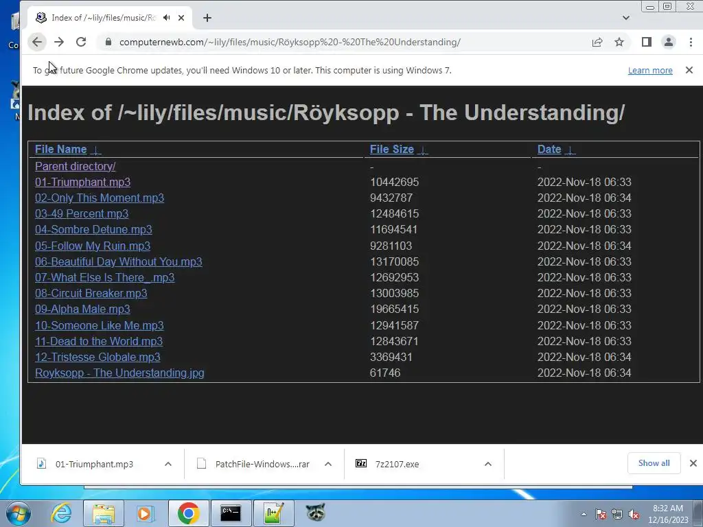Viewport: 703px width, 527px height.
Task: Open 09-Alpha Male.mp3
Action: (82, 309)
